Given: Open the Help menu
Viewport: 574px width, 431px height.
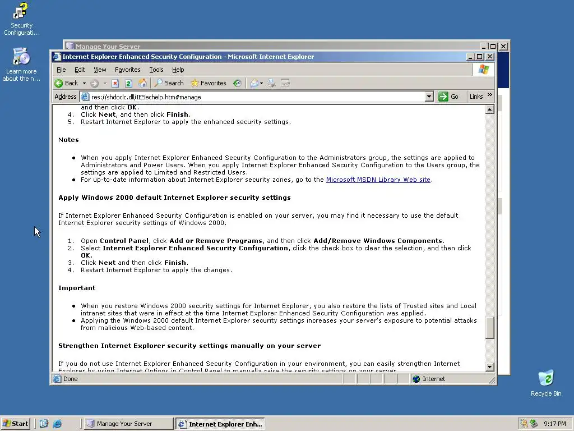Looking at the screenshot, I should (178, 70).
